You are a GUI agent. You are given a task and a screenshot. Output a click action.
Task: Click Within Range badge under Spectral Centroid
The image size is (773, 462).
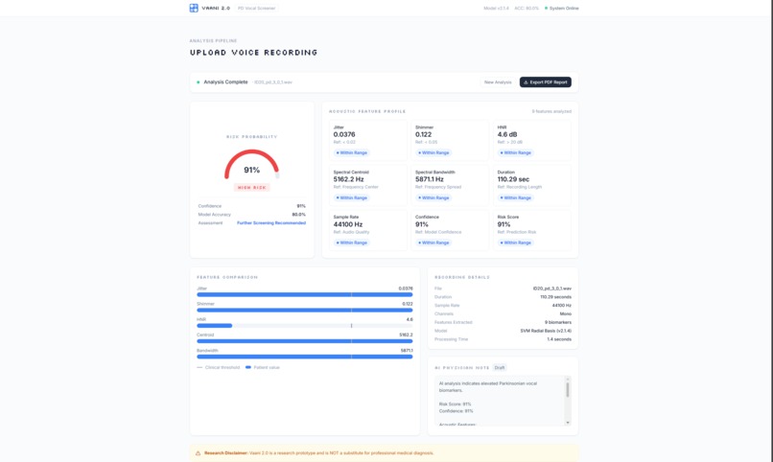point(352,198)
